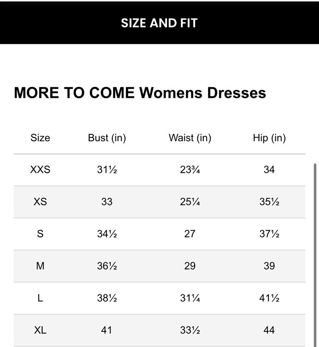Screen dimensions: 319x347
Task: Click the XL waist value 33½
Action: coord(190,330)
